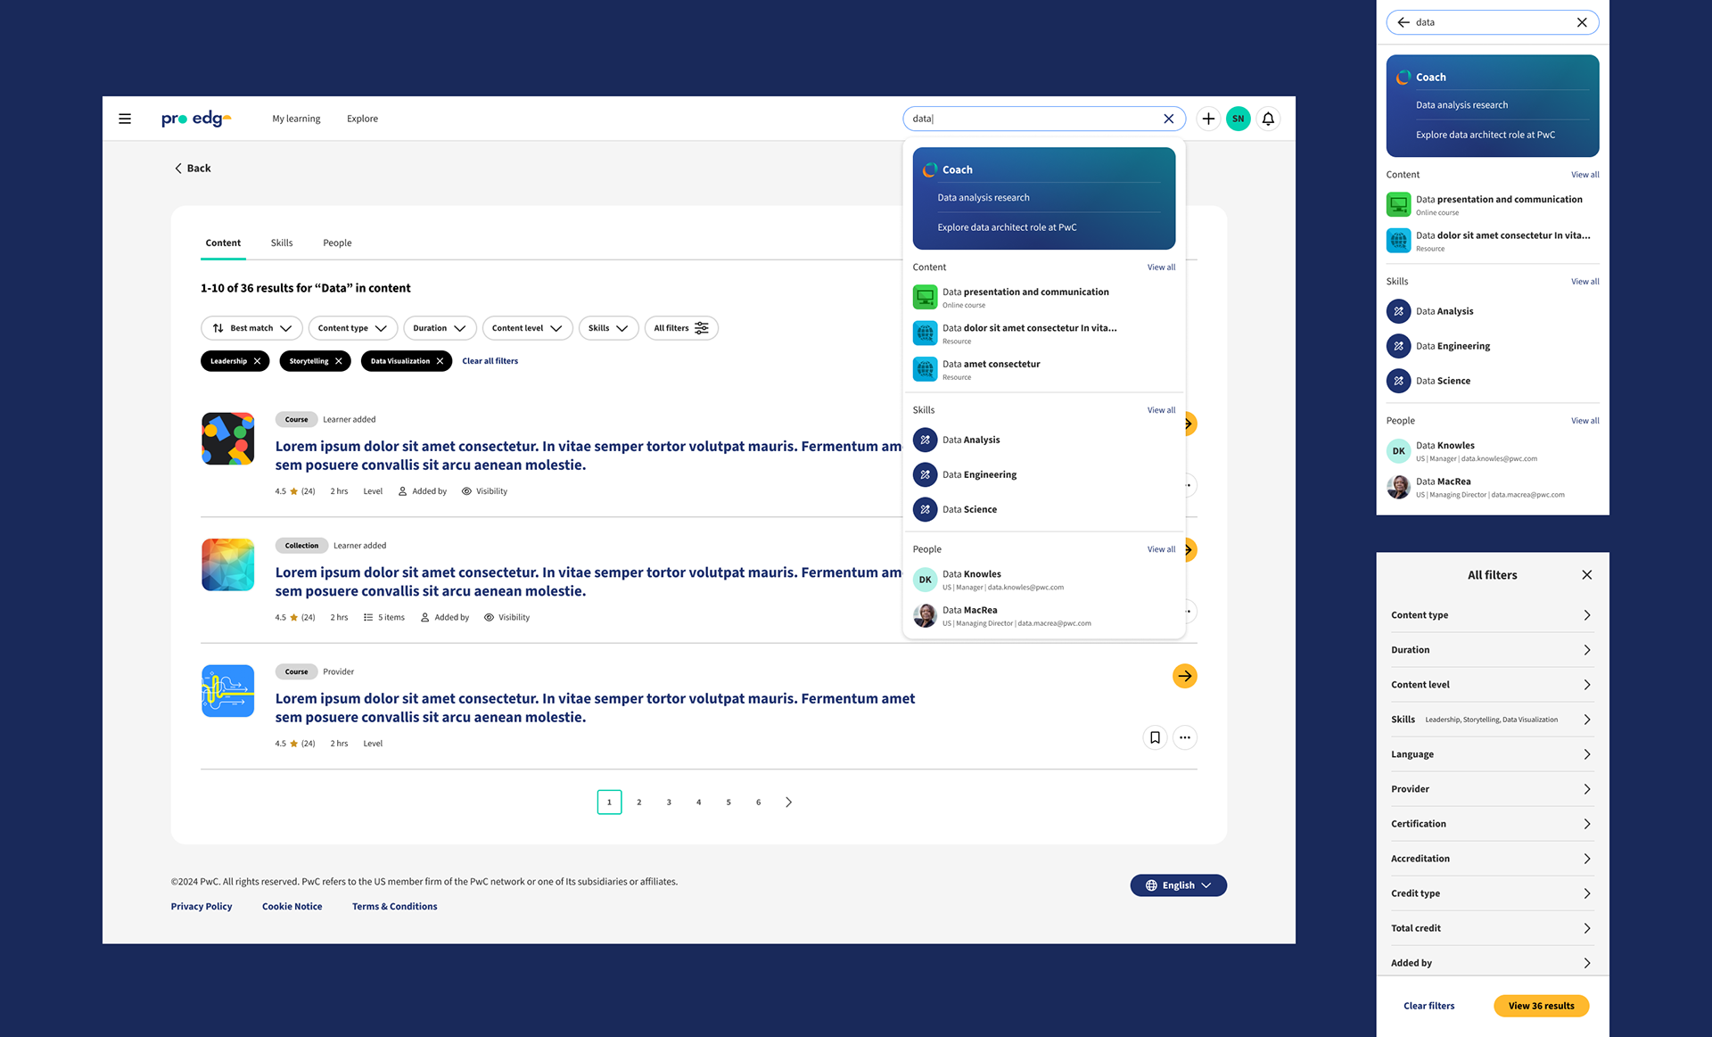Remove the Storytelling filter chip
Screen dimensions: 1712x1037
pyautogui.click(x=339, y=361)
